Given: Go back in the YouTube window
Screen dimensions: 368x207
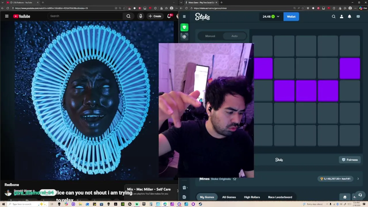Looking at the screenshot, I should click(2, 8).
